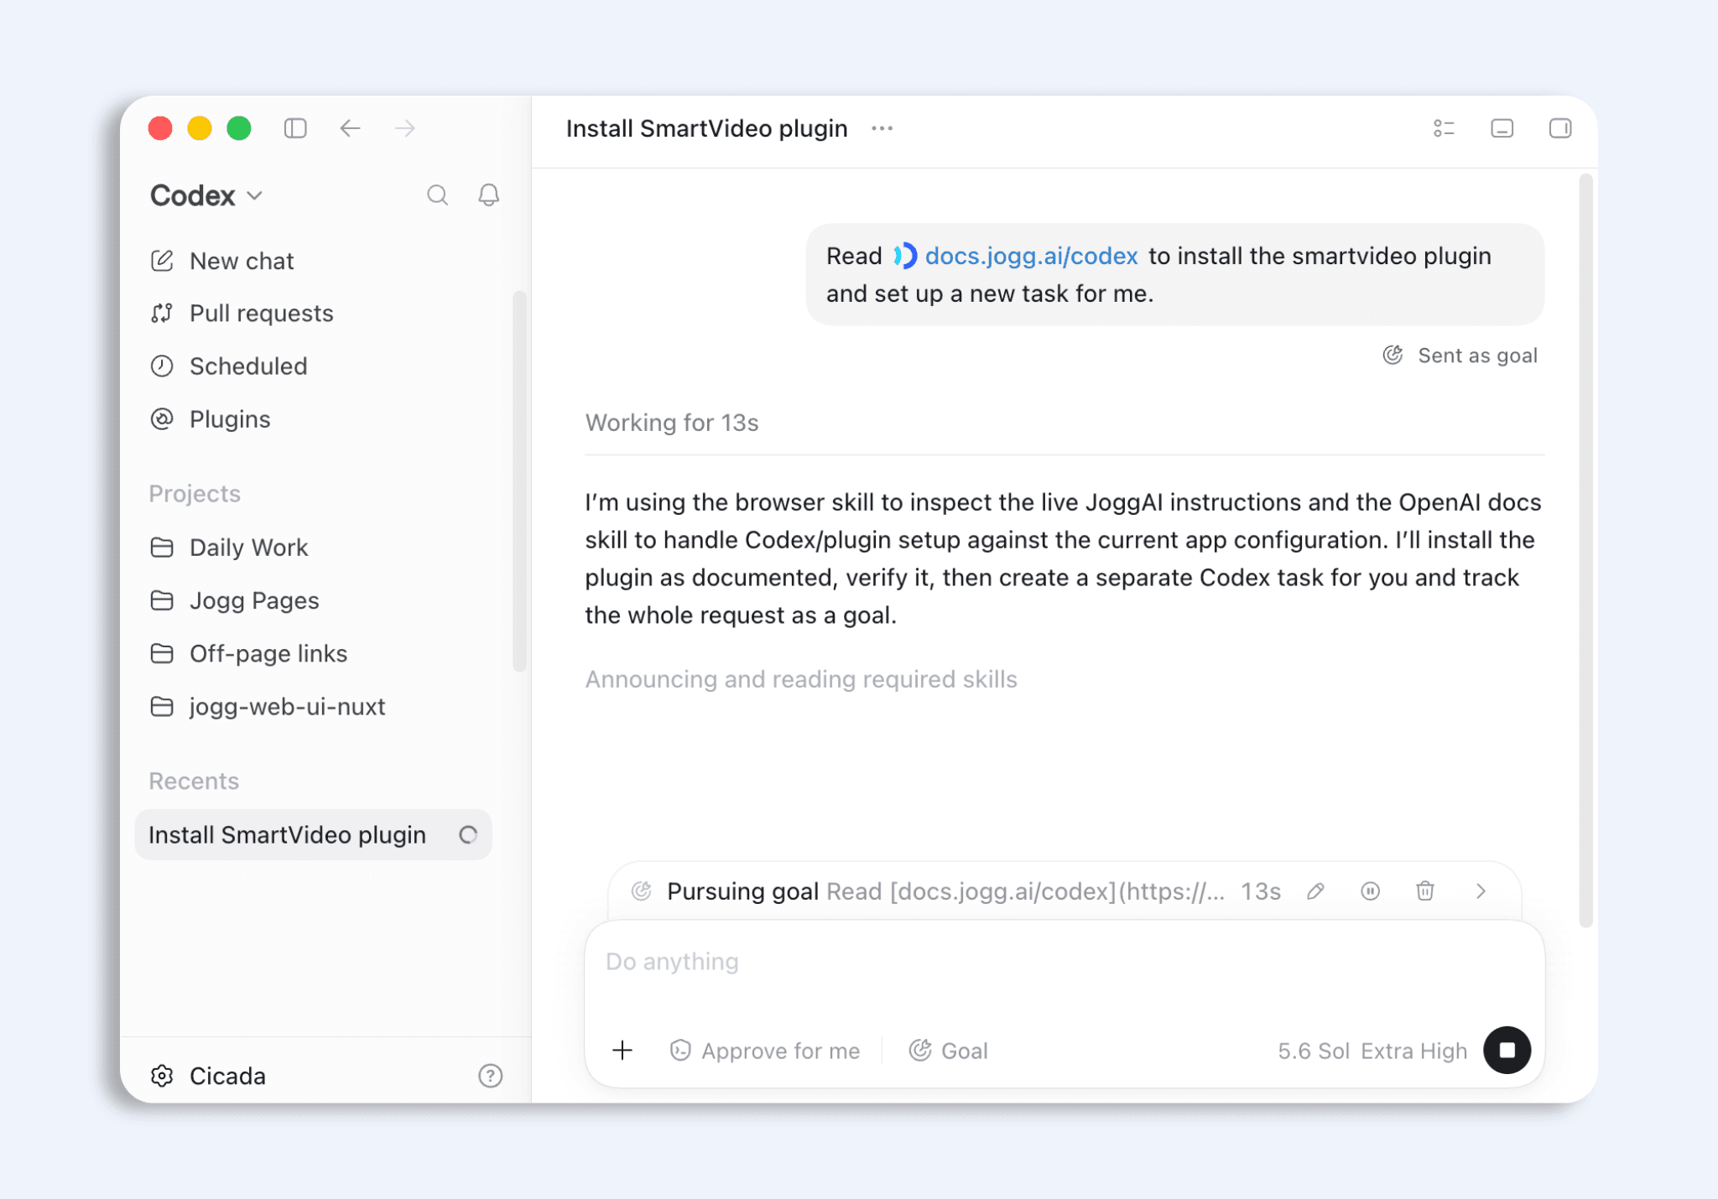Open search with the magnifier icon
This screenshot has height=1199, width=1718.
[x=437, y=195]
